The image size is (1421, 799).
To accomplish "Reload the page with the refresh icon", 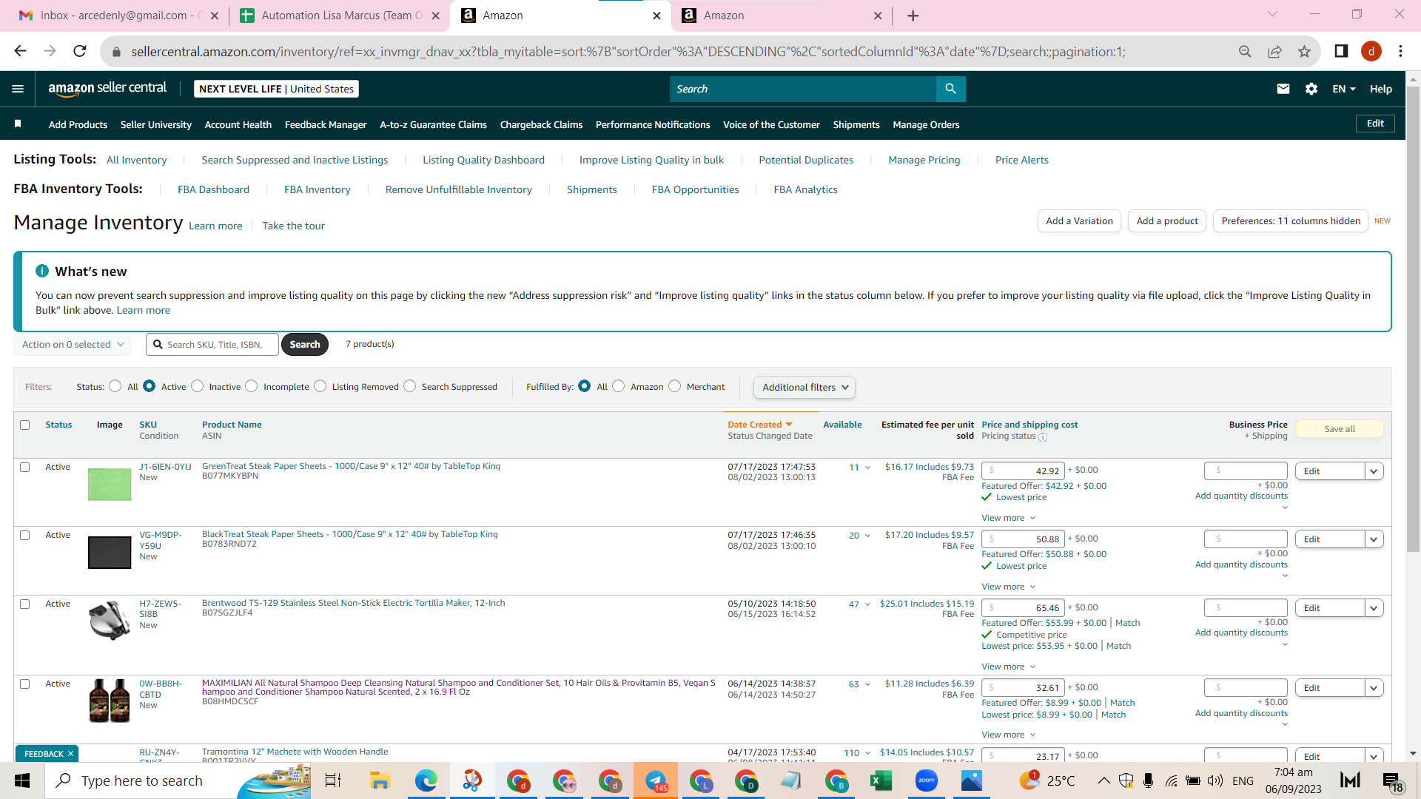I will point(80,51).
